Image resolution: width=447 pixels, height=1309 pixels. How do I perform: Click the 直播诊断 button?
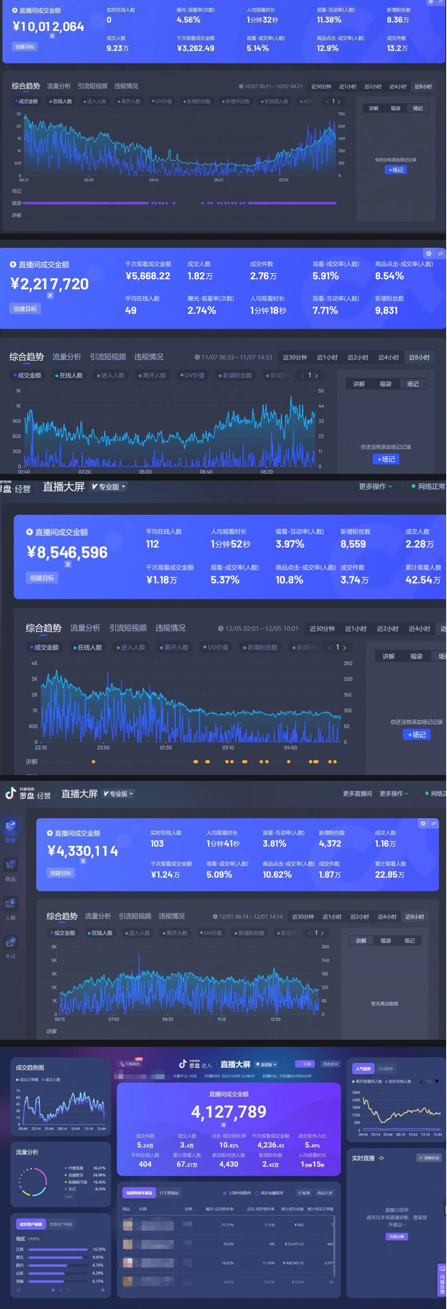coord(397,1237)
